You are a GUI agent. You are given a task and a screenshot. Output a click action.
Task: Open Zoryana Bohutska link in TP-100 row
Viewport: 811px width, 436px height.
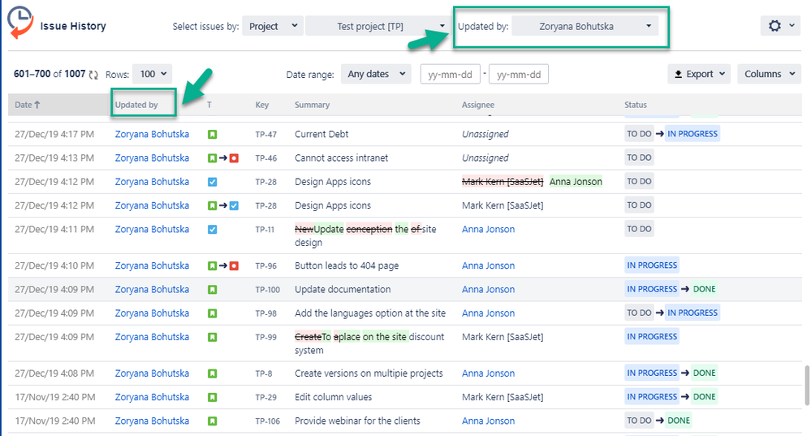coord(152,289)
